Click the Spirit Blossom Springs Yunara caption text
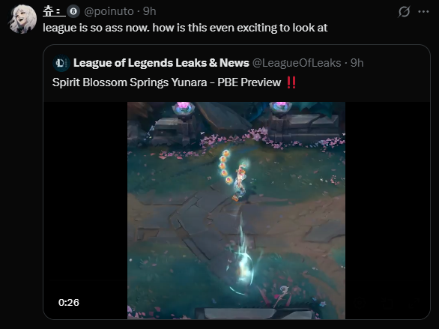Viewport: 439px width, 329px height. [x=166, y=82]
